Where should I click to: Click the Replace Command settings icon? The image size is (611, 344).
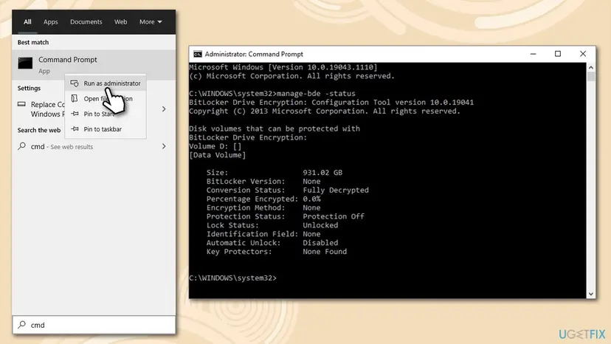tap(22, 104)
